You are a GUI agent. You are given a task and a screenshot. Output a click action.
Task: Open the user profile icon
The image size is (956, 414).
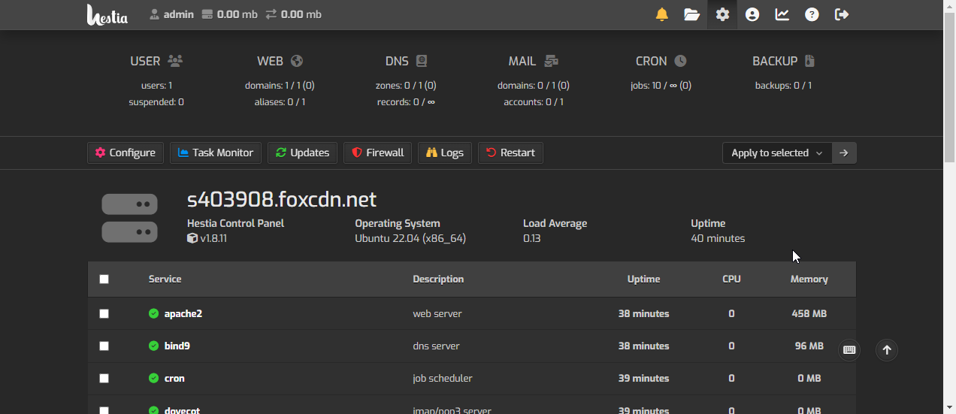click(752, 14)
